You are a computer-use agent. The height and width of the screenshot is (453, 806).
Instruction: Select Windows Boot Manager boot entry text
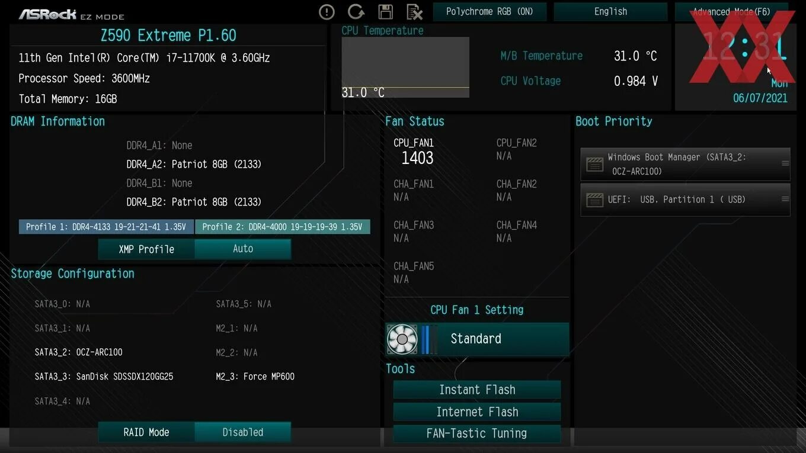tap(677, 164)
